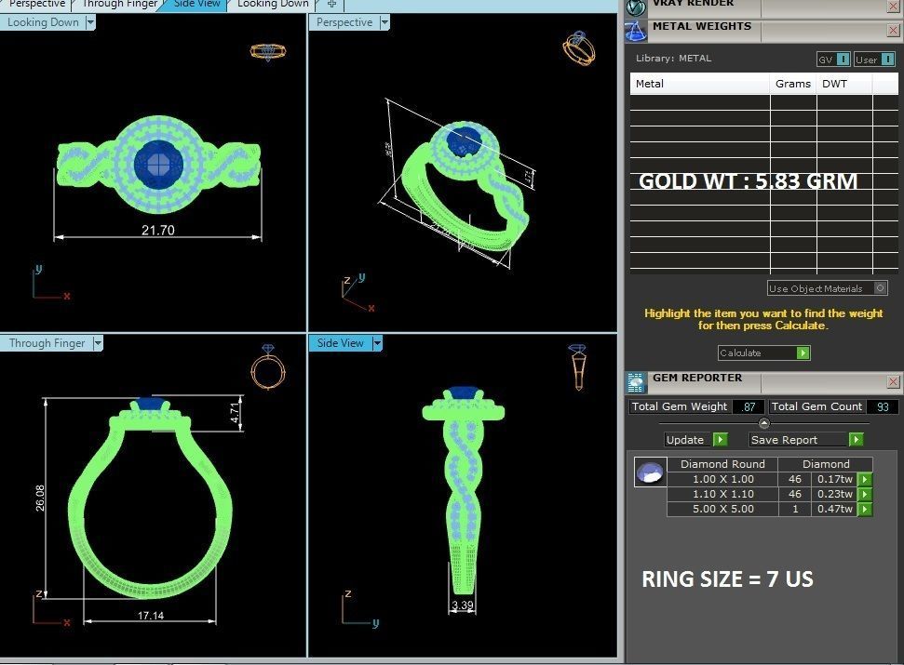Open the Looking Down viewport dropdown arrow

[x=90, y=22]
